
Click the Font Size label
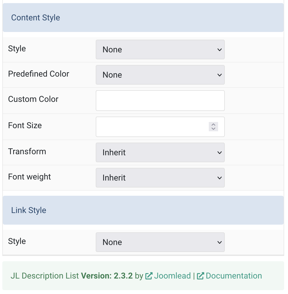click(x=25, y=125)
